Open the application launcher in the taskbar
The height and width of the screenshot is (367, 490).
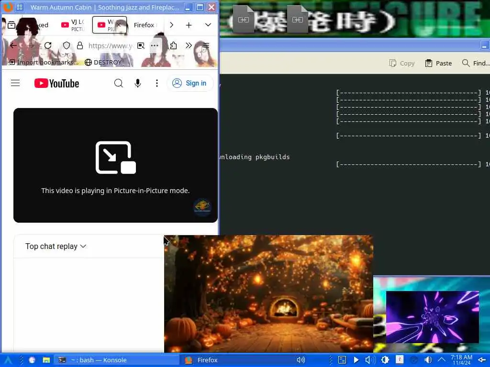tap(8, 360)
